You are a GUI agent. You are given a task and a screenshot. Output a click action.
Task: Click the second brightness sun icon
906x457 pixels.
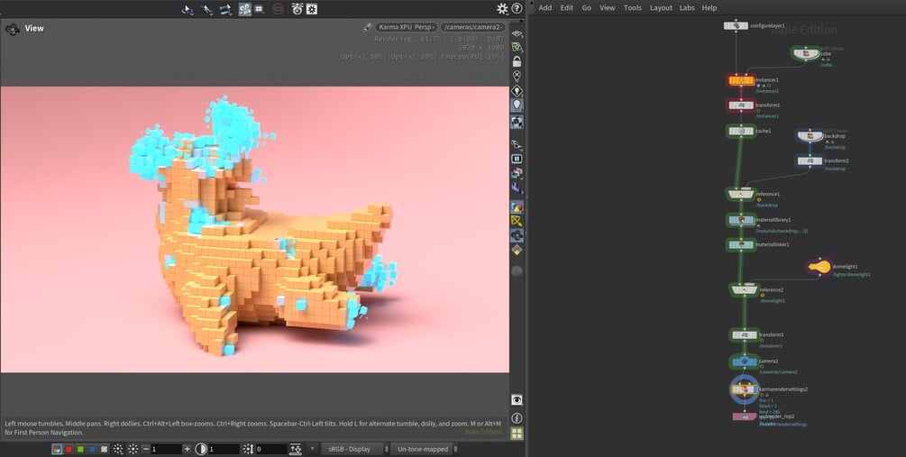pyautogui.click(x=133, y=449)
